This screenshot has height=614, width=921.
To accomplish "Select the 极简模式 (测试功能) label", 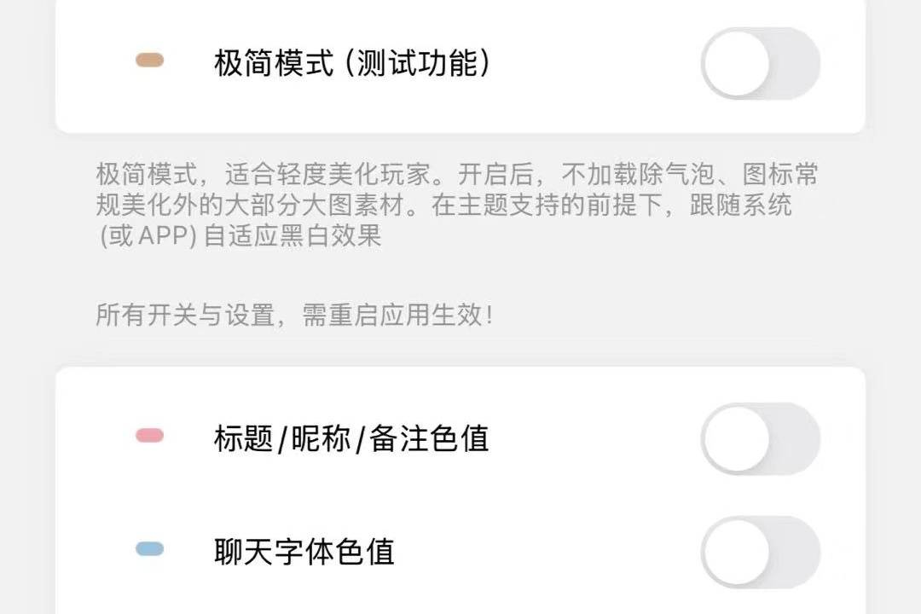I will pos(351,64).
